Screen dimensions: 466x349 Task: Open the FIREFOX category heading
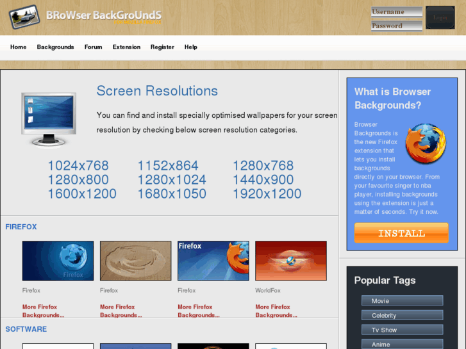click(x=21, y=227)
